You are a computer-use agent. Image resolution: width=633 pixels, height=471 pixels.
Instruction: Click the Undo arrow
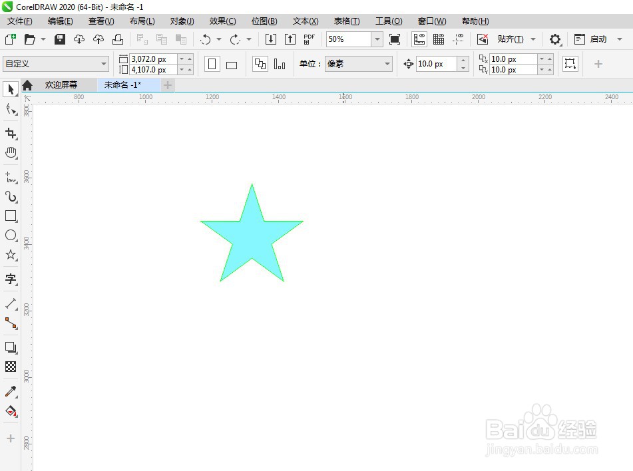(206, 39)
